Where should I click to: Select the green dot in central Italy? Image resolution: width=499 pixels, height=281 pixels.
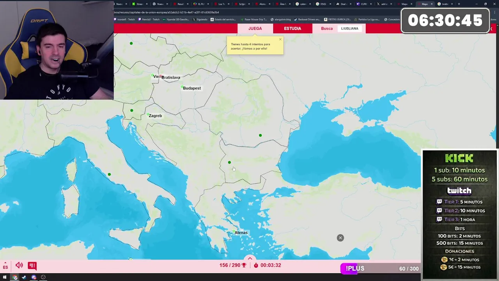(x=109, y=174)
